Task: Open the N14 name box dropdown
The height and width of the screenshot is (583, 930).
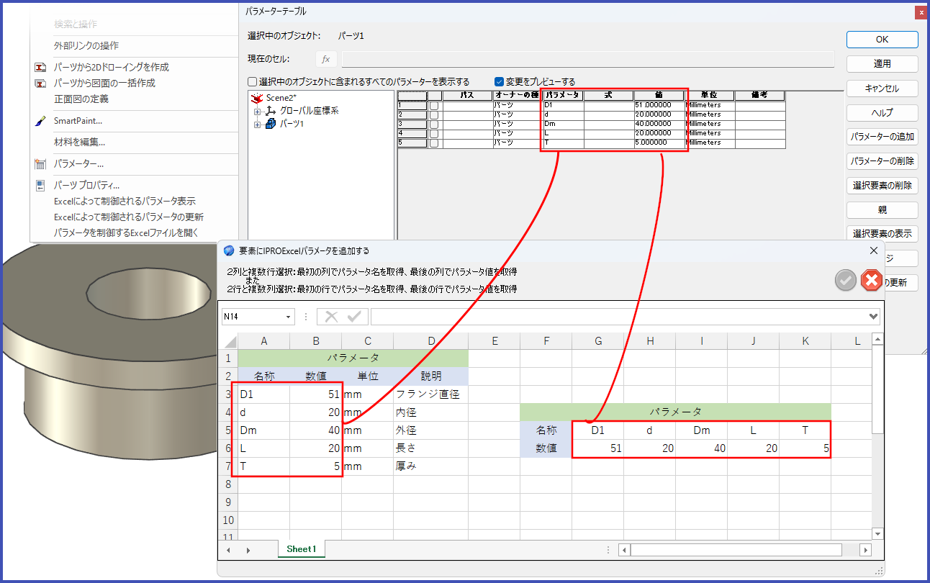Action: [x=289, y=317]
